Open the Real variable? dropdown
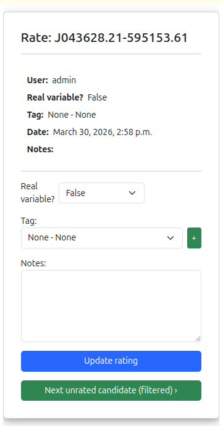This screenshot has height=426, width=223. [101, 193]
